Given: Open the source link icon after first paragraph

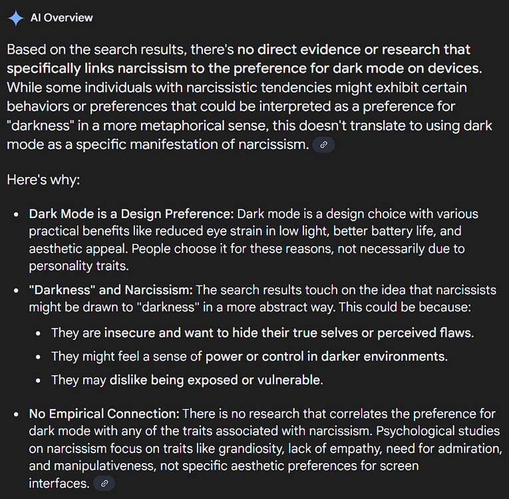Looking at the screenshot, I should click(323, 144).
